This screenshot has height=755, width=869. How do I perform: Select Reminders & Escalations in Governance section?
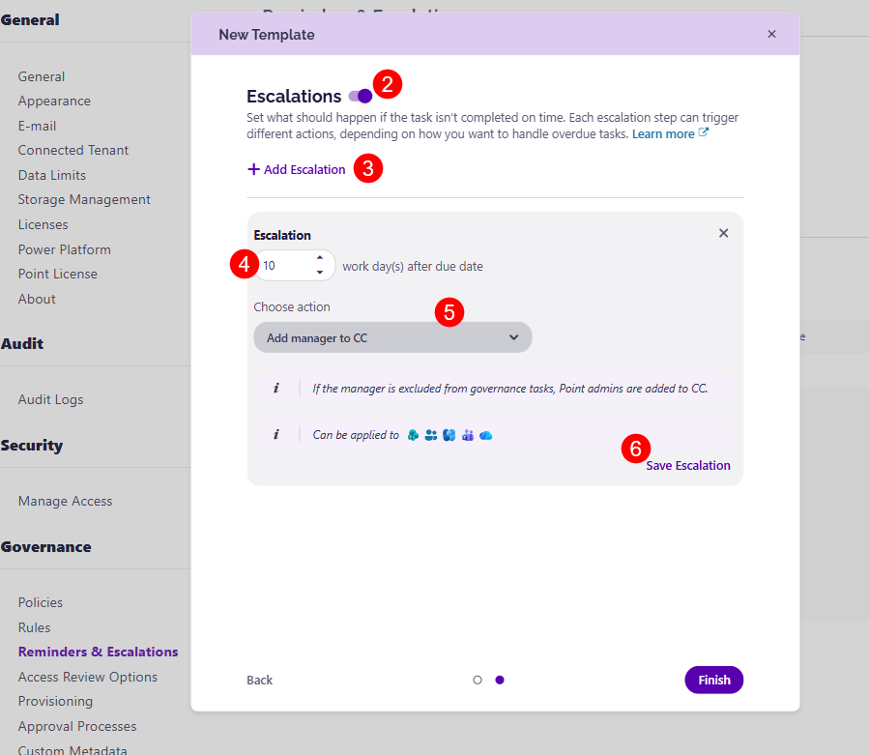click(98, 652)
